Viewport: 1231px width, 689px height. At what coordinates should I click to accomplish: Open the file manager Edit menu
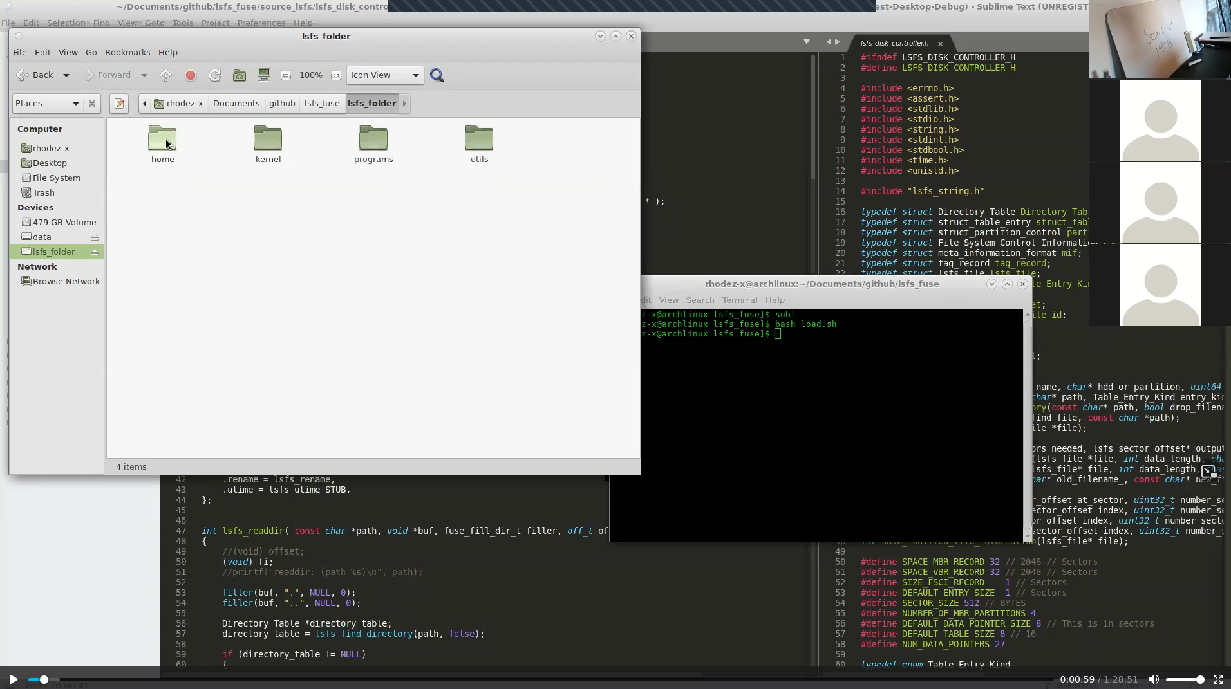pyautogui.click(x=42, y=52)
